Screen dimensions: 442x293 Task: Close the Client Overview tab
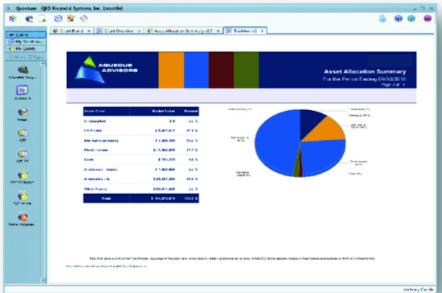(139, 31)
